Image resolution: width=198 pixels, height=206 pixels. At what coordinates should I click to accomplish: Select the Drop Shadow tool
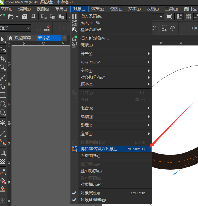tap(3, 153)
